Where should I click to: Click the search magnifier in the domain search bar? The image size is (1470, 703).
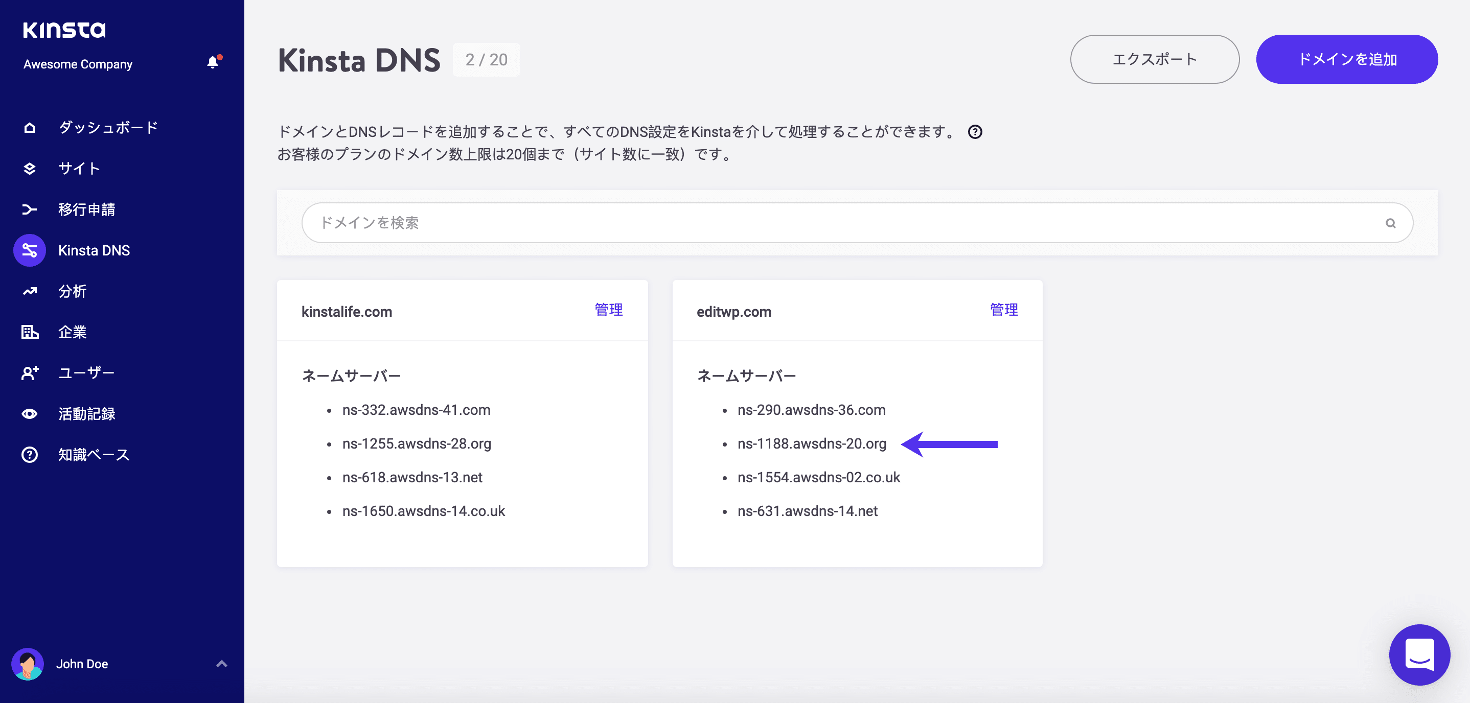click(1391, 223)
